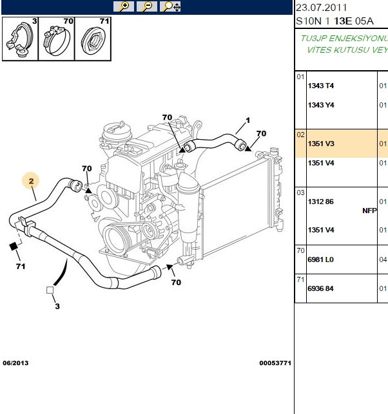
Task: Select callout number 1 on upper hose
Action: [247, 120]
